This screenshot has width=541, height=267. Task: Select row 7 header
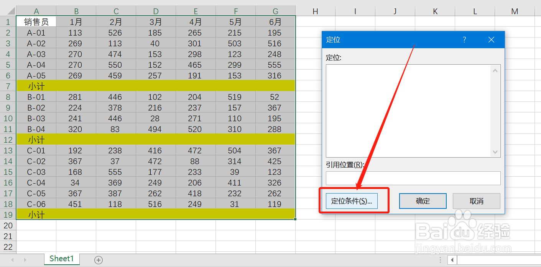8,86
